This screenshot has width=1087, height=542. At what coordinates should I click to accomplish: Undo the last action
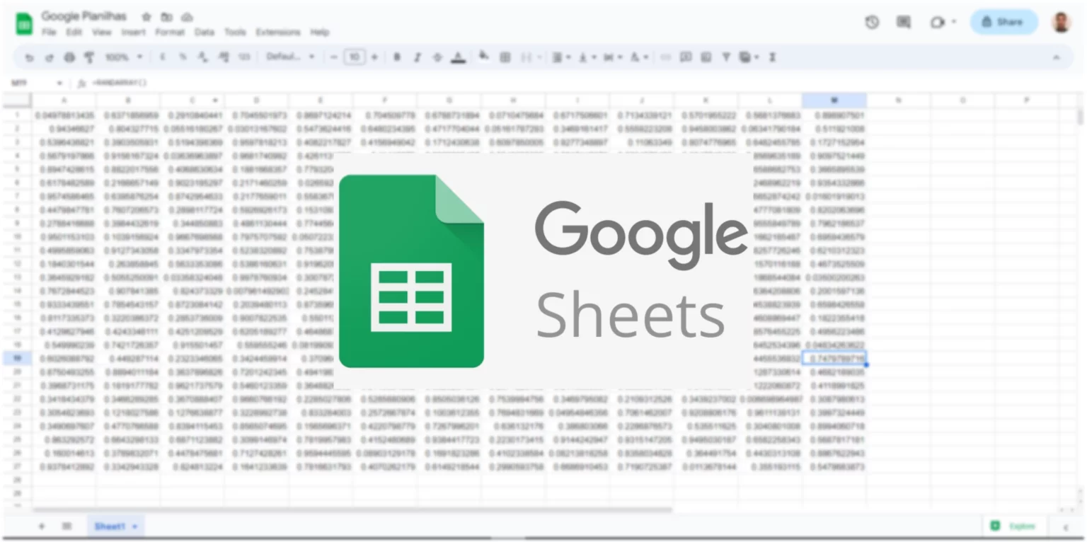coord(29,57)
